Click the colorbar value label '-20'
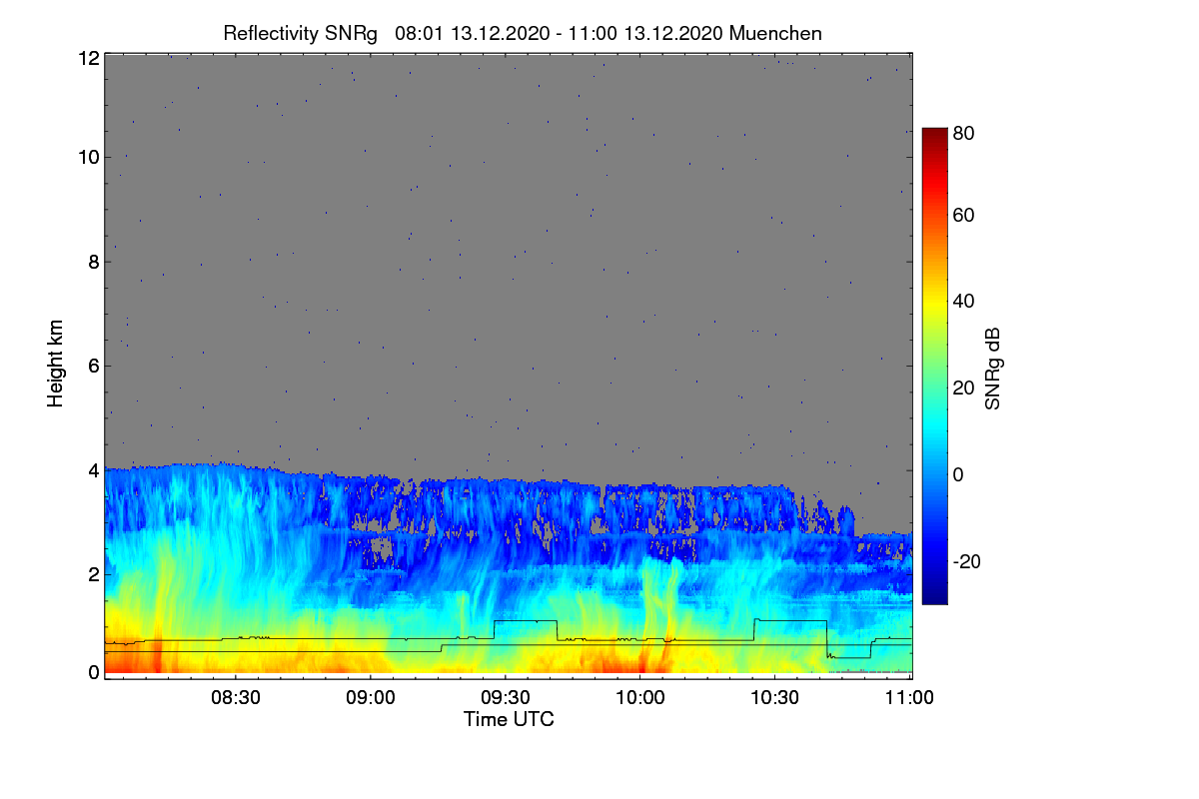Viewport: 1199px width, 799px height. 966,561
